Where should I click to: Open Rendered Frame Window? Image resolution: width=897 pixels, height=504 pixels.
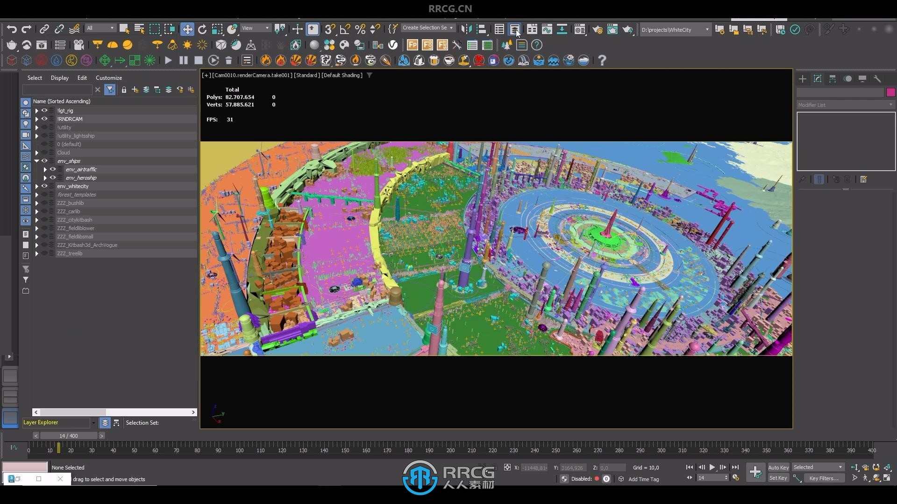point(612,29)
